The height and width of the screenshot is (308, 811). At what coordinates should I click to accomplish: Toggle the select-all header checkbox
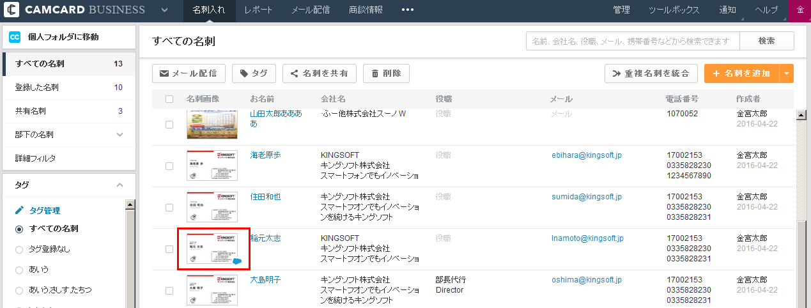pyautogui.click(x=169, y=99)
